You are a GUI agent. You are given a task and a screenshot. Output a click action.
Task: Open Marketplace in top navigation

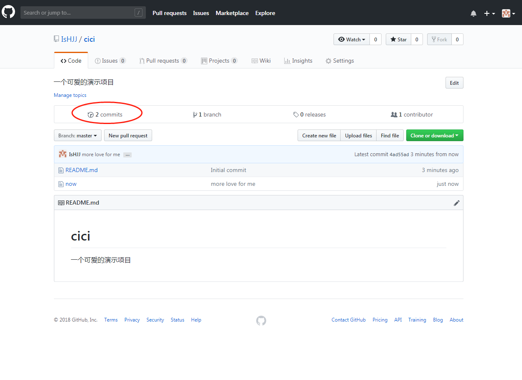(x=232, y=13)
